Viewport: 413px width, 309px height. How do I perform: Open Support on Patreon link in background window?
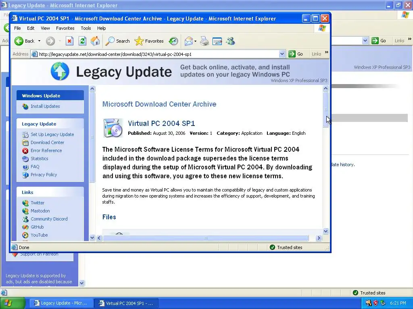click(x=39, y=254)
